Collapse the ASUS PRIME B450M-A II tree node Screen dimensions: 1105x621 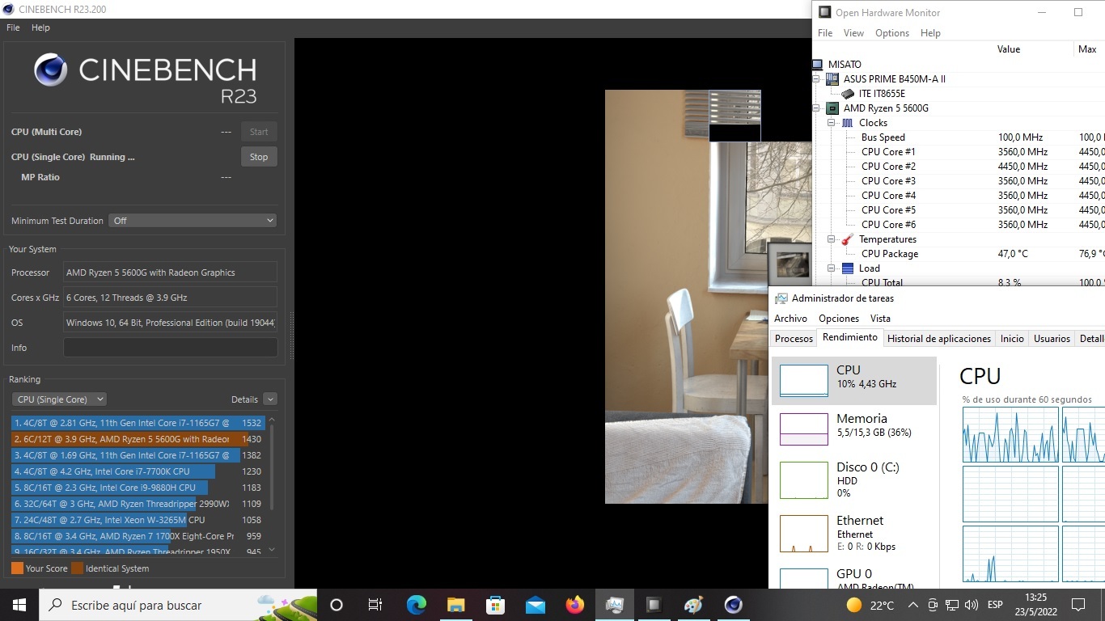pyautogui.click(x=817, y=79)
